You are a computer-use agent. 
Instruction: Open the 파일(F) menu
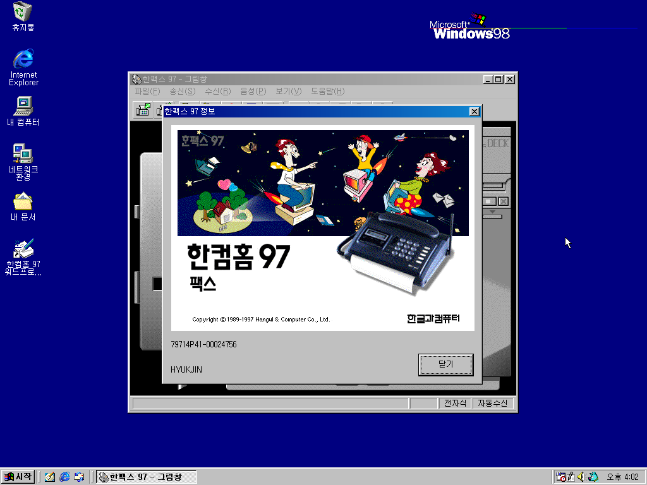click(147, 91)
